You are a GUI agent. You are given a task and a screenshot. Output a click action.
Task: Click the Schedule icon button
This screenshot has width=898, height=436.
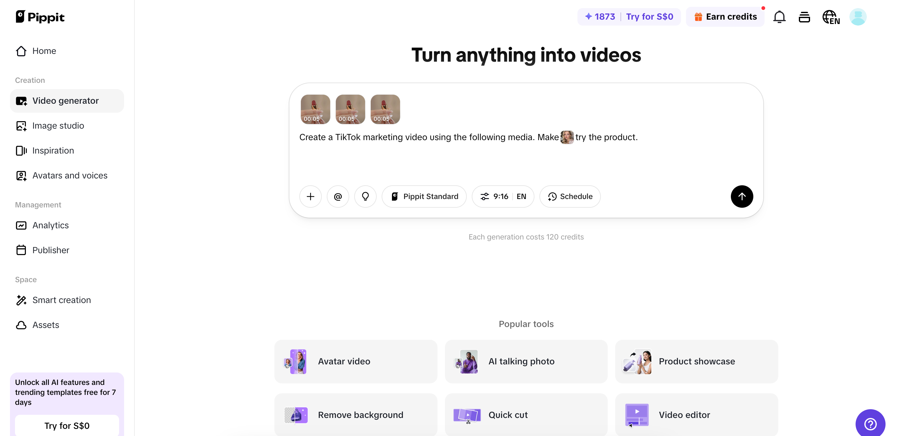click(569, 197)
